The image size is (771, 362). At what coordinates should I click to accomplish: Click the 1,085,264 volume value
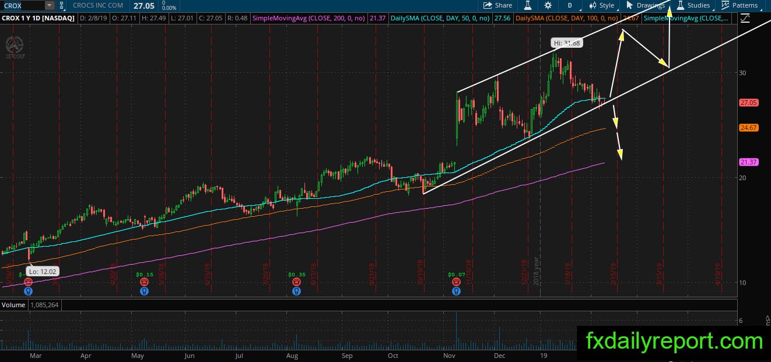point(43,305)
